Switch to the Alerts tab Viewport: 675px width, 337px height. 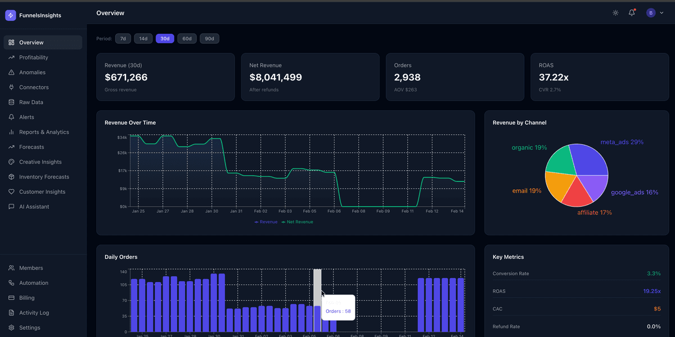click(x=25, y=117)
